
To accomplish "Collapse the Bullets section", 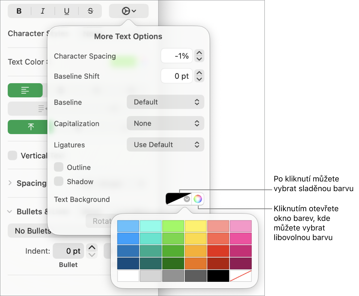I will point(10,212).
